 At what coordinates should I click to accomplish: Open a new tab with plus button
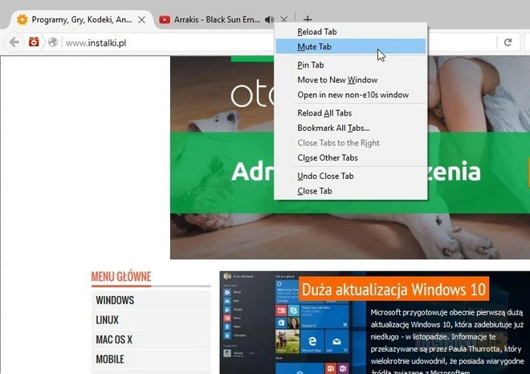coord(308,19)
